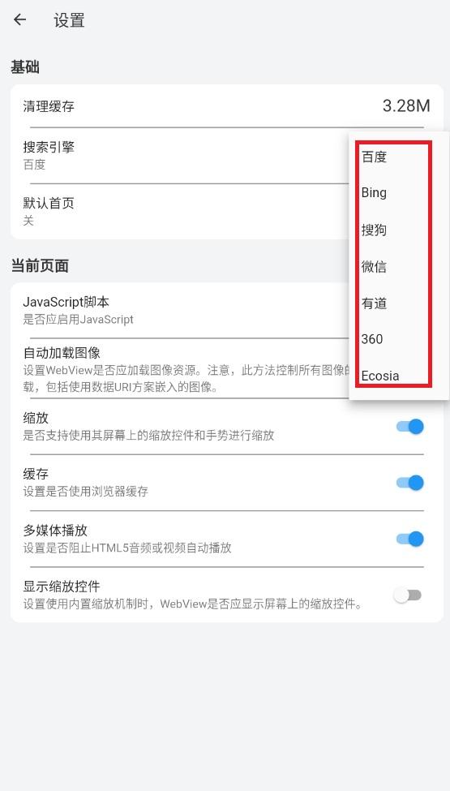450x791 pixels.
Task: Open the JavaScript脚本 setting row
Action: click(x=179, y=310)
